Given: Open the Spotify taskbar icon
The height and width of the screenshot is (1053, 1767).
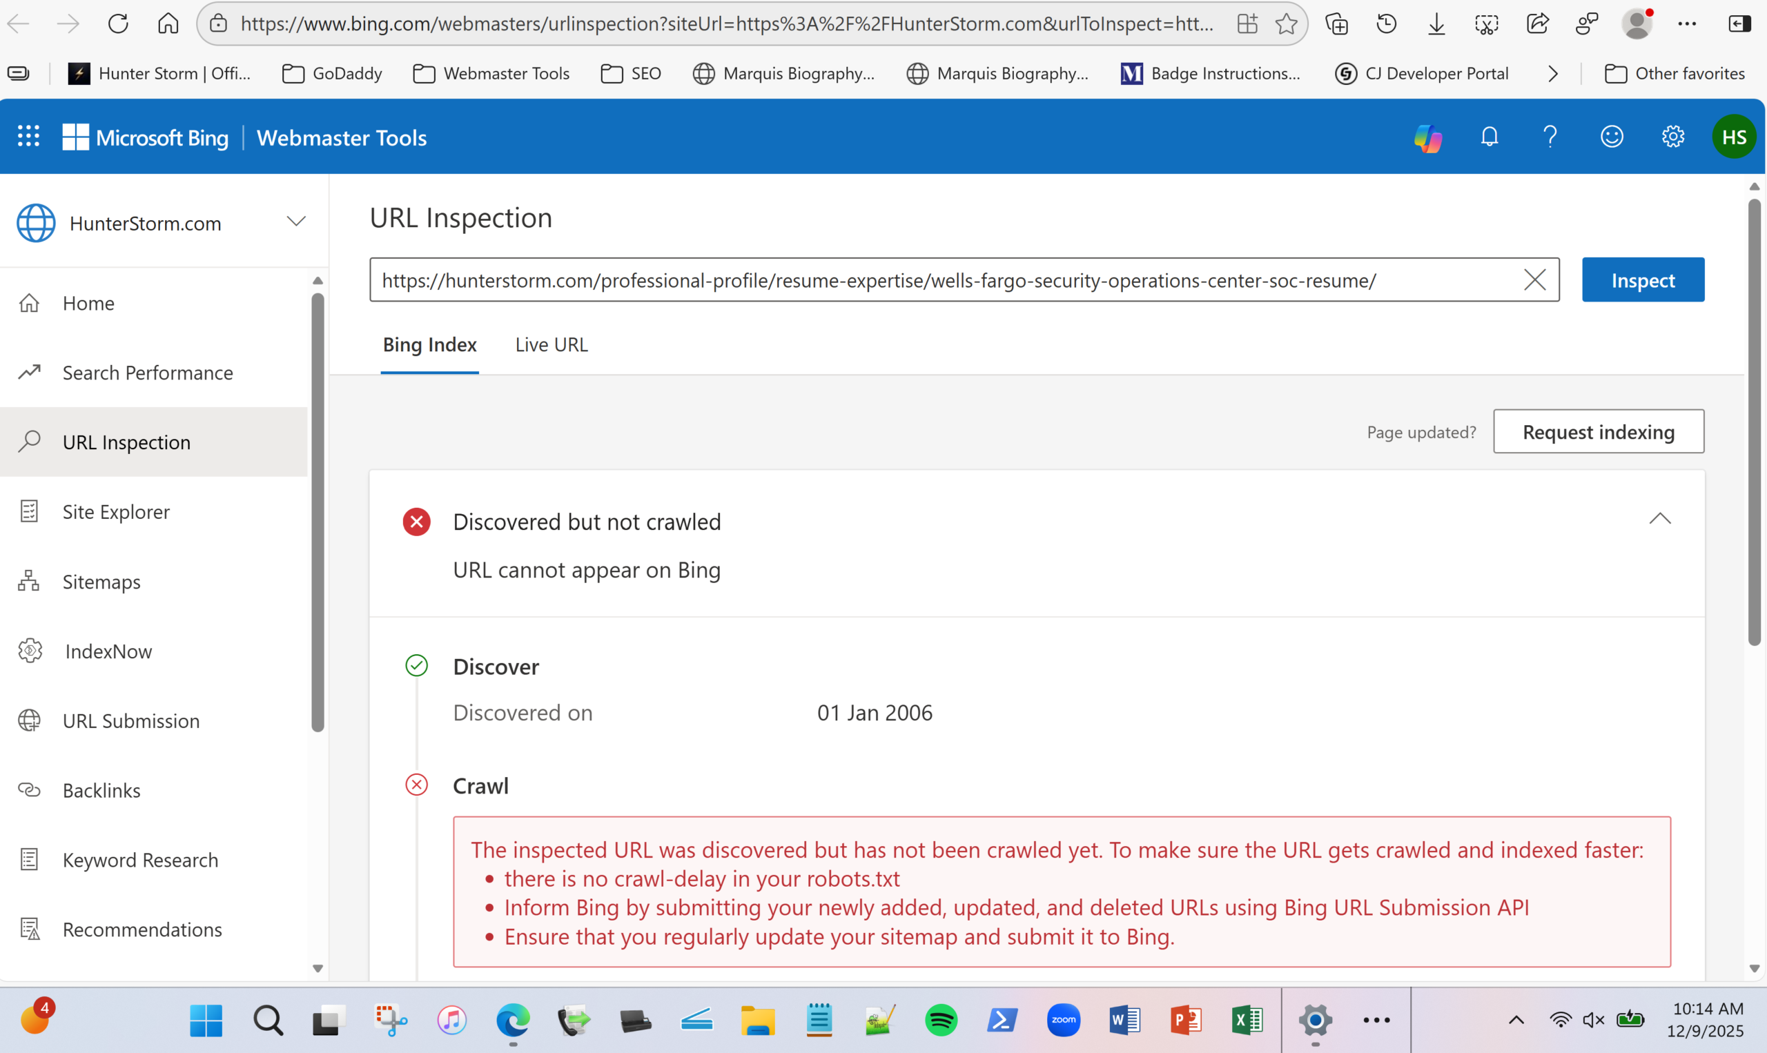Looking at the screenshot, I should [941, 1021].
